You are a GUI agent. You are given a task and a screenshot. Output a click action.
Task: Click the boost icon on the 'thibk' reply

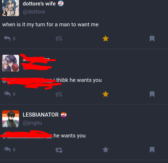(59, 94)
